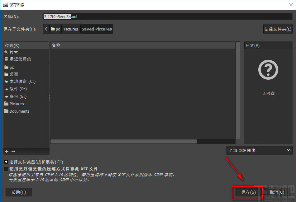This screenshot has width=296, height=202.
Task: Click the 位置(R) places header
Action: pos(26,45)
